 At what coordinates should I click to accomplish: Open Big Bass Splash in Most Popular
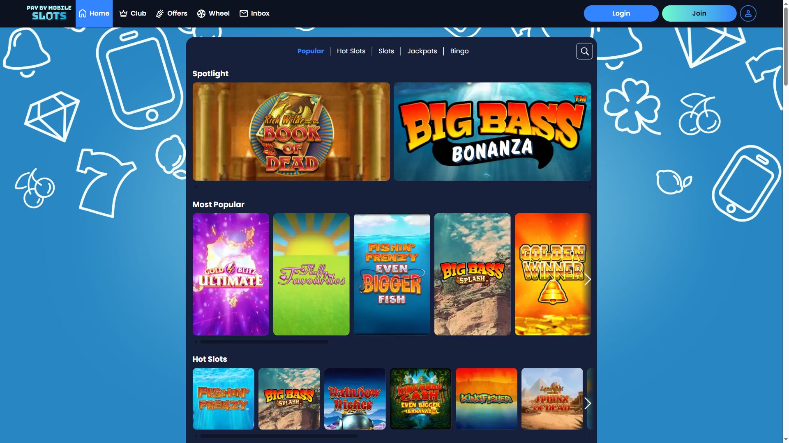[x=473, y=274]
